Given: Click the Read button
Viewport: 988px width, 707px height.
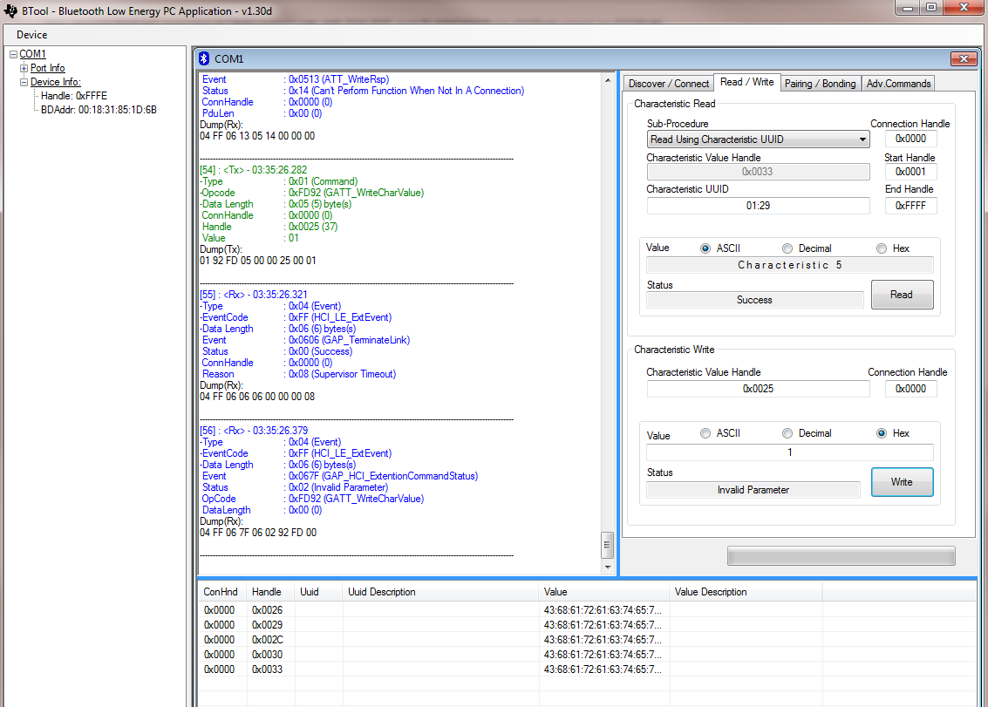Looking at the screenshot, I should point(902,295).
